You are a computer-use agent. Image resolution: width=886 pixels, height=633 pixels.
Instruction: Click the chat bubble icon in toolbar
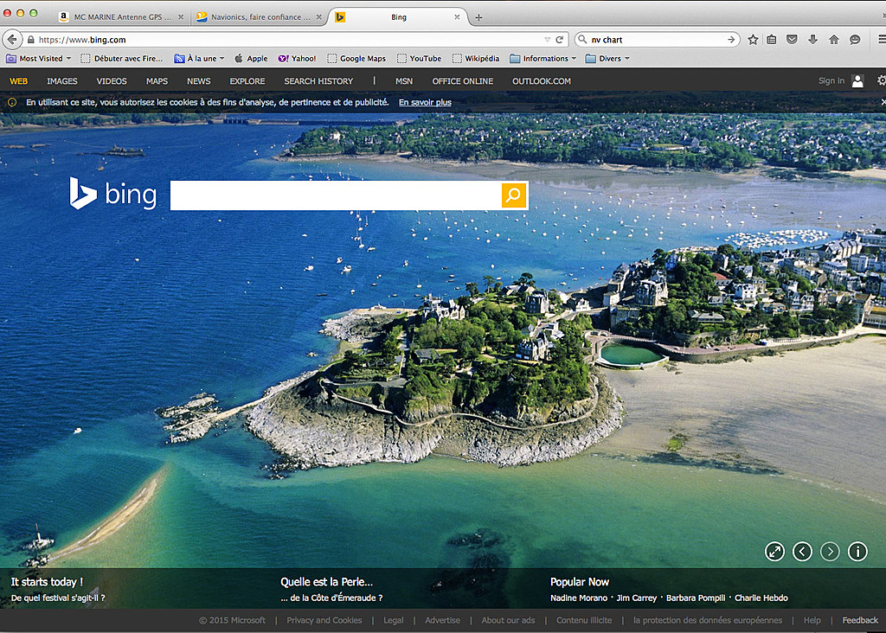click(855, 40)
